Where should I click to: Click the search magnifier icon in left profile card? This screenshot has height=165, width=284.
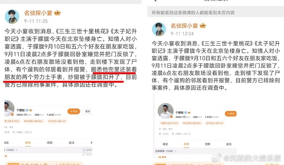click(84, 150)
